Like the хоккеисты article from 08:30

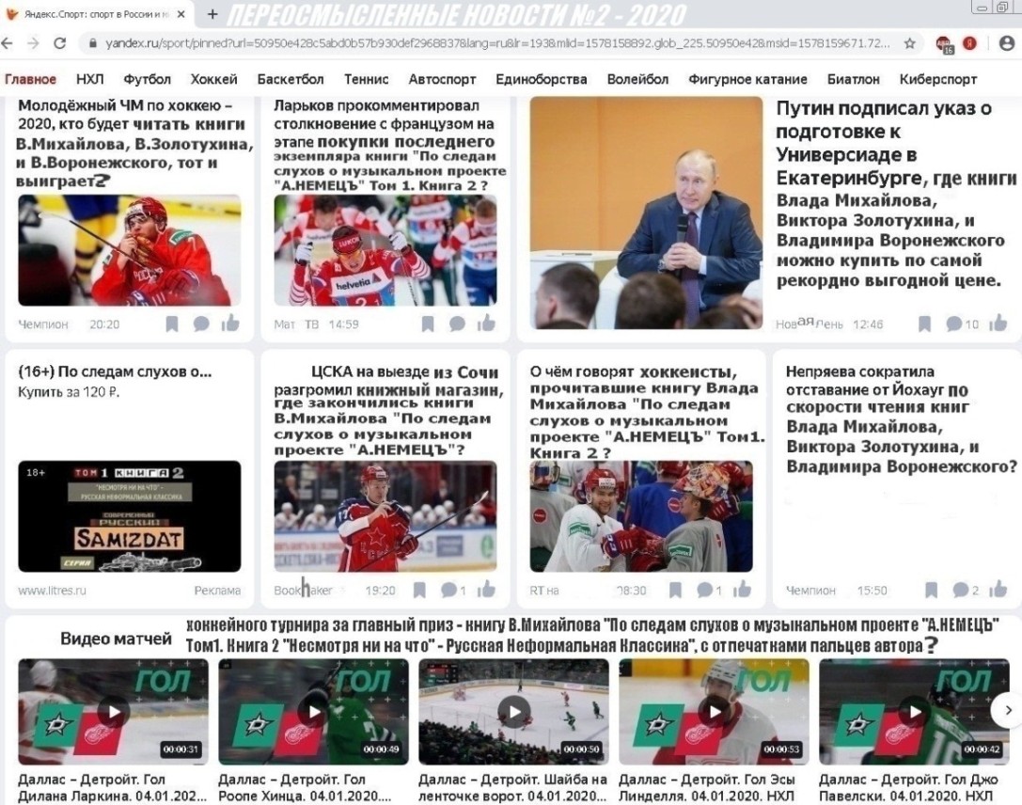(x=743, y=590)
